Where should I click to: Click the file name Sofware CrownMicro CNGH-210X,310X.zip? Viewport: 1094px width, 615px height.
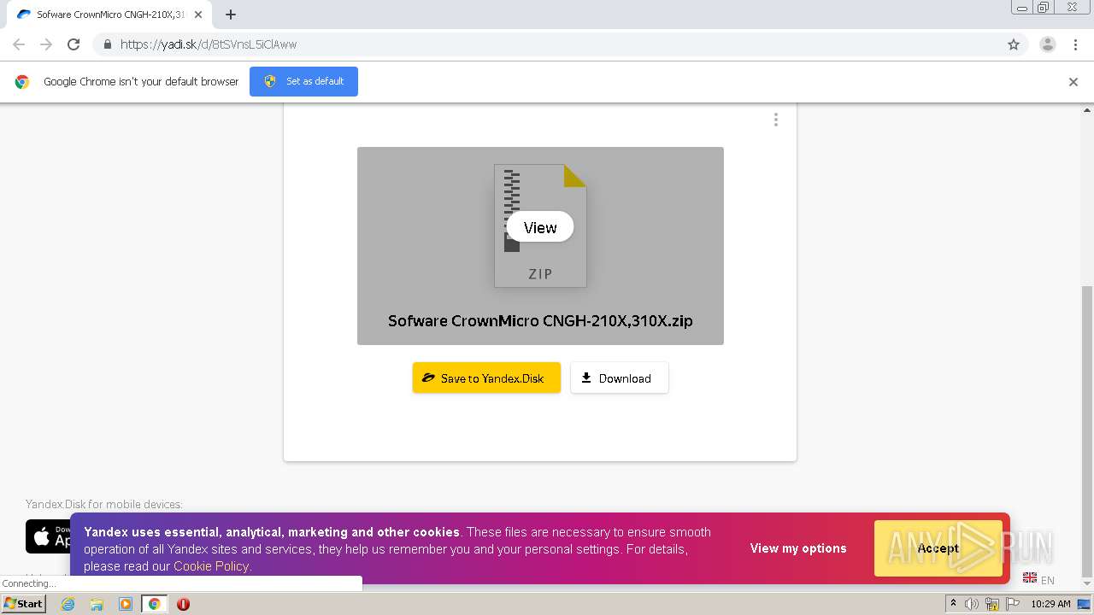[540, 321]
